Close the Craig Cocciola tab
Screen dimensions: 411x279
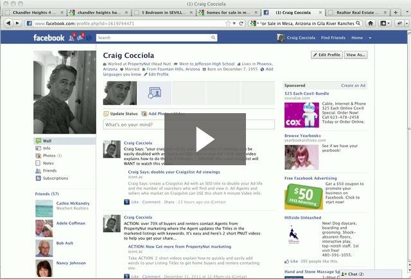(x=320, y=12)
